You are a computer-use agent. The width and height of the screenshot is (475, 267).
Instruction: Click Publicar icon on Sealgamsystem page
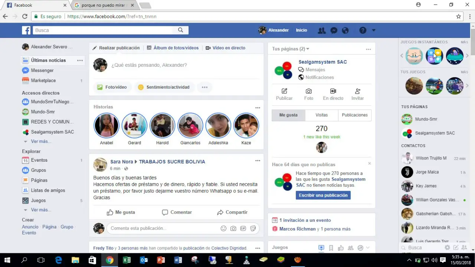click(x=284, y=91)
